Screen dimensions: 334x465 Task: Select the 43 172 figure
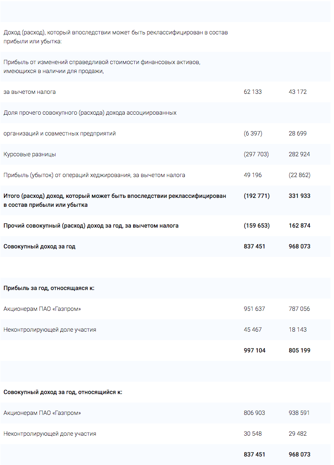coord(298,92)
